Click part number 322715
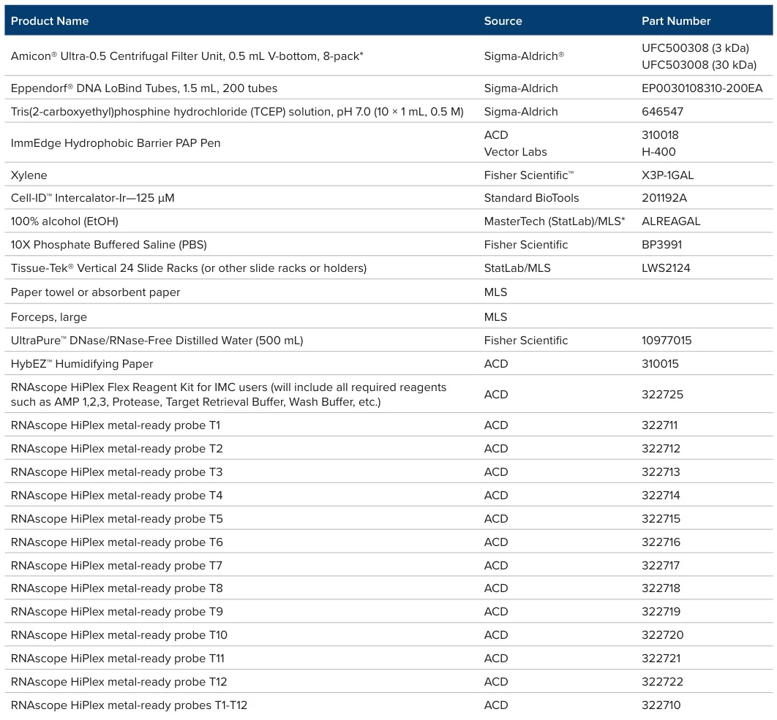The height and width of the screenshot is (720, 777). click(661, 518)
